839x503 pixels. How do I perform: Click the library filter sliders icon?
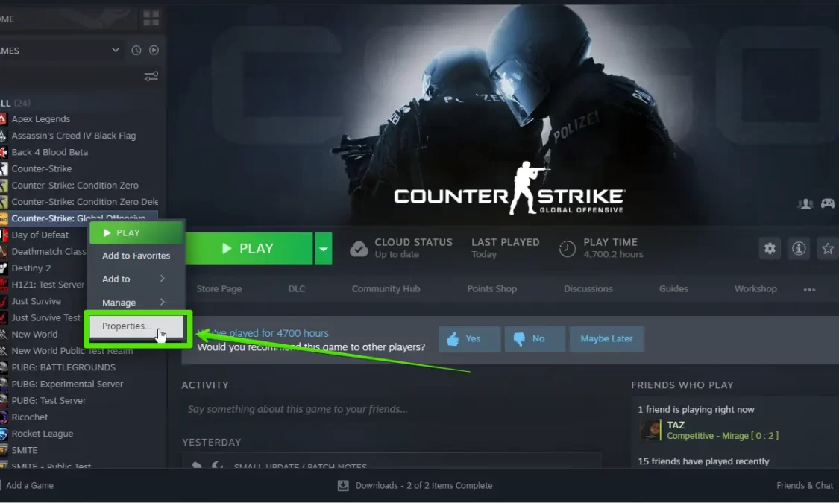pos(151,77)
